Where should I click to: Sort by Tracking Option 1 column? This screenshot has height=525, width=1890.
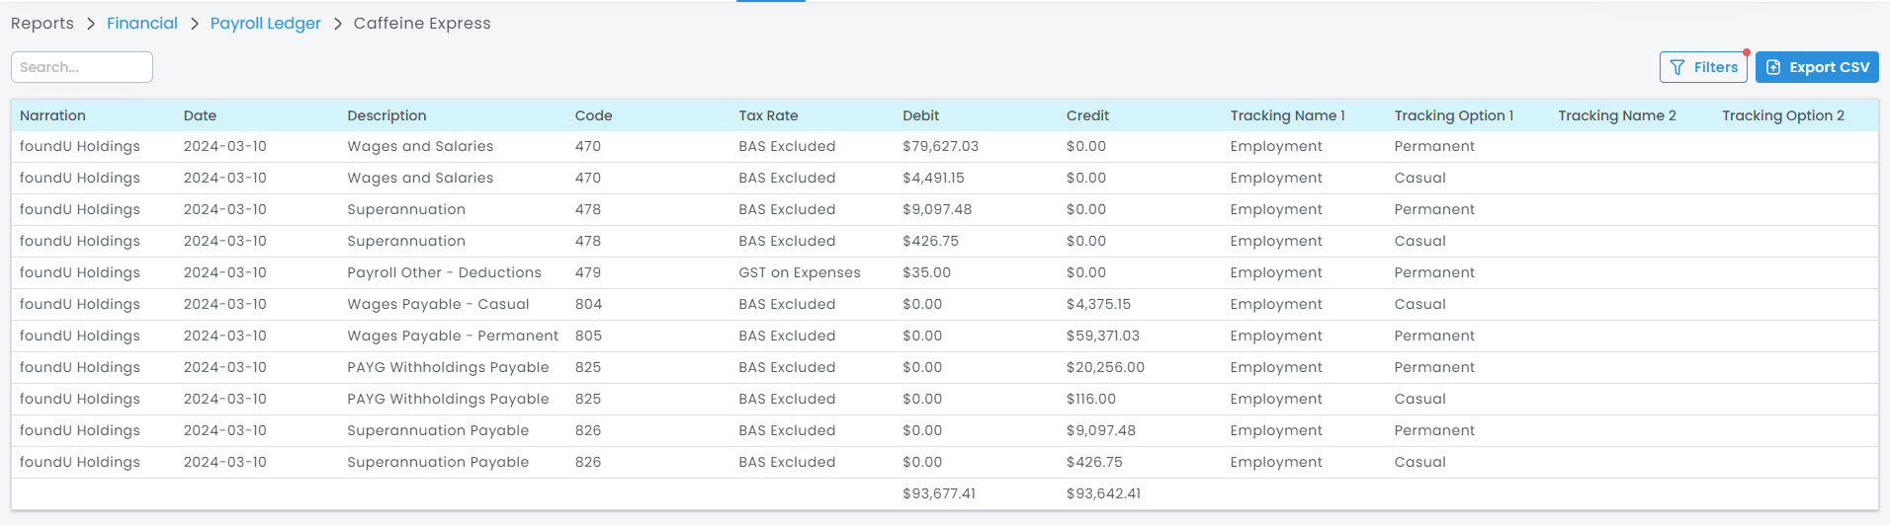point(1453,115)
